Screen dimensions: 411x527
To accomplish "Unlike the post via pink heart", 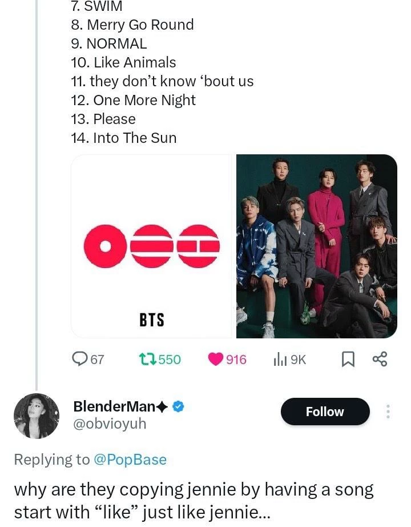I will click(x=215, y=359).
